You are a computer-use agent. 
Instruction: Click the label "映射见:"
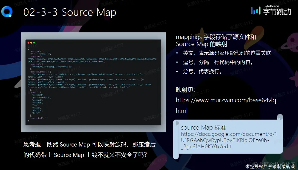(x=186, y=90)
